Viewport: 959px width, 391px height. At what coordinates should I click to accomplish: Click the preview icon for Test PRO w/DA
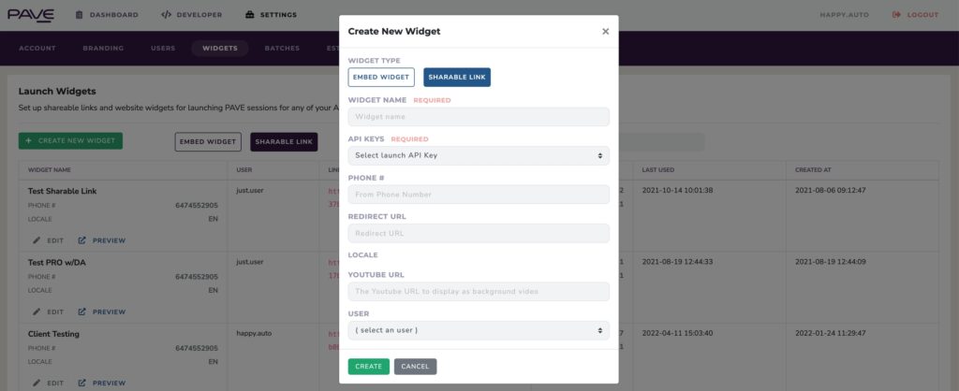click(82, 311)
